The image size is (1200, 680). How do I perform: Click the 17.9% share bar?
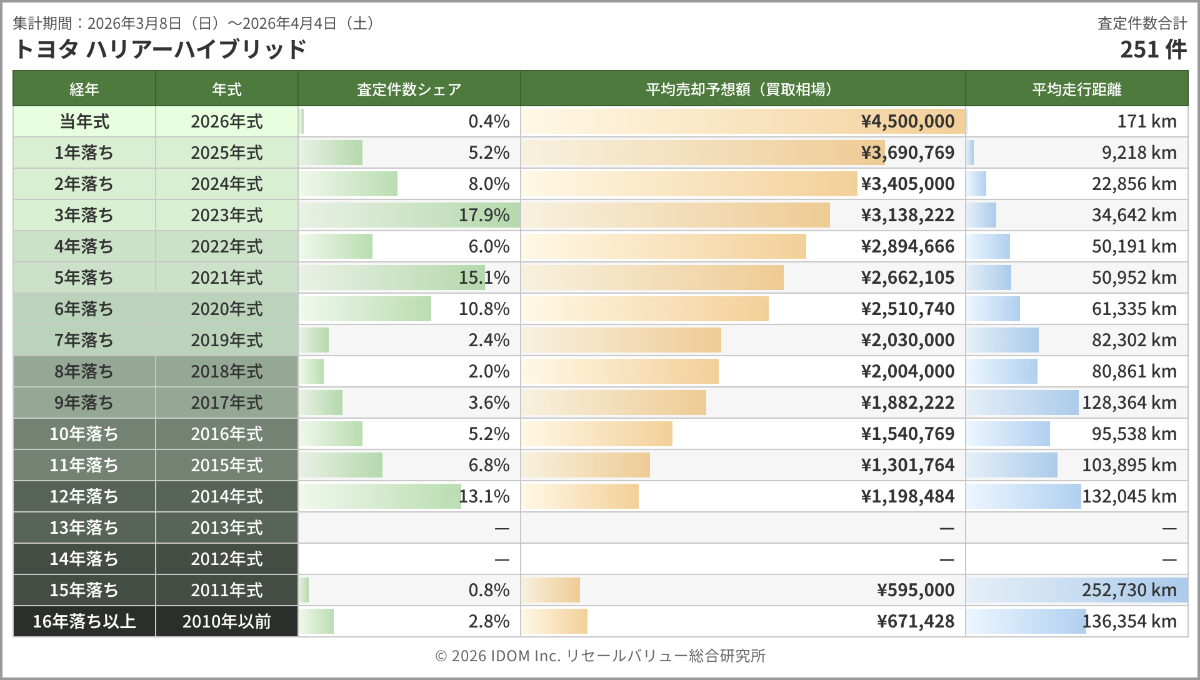click(x=409, y=215)
